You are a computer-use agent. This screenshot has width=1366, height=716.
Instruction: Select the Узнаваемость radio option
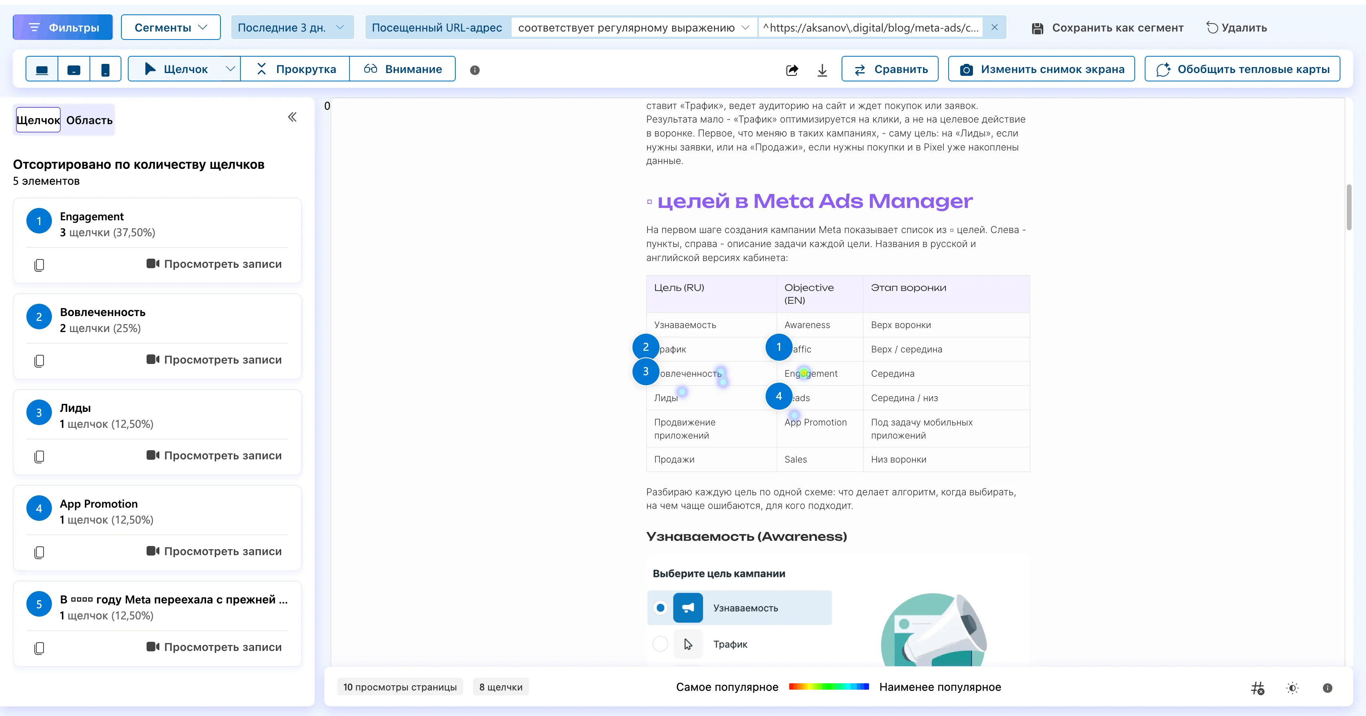click(660, 608)
